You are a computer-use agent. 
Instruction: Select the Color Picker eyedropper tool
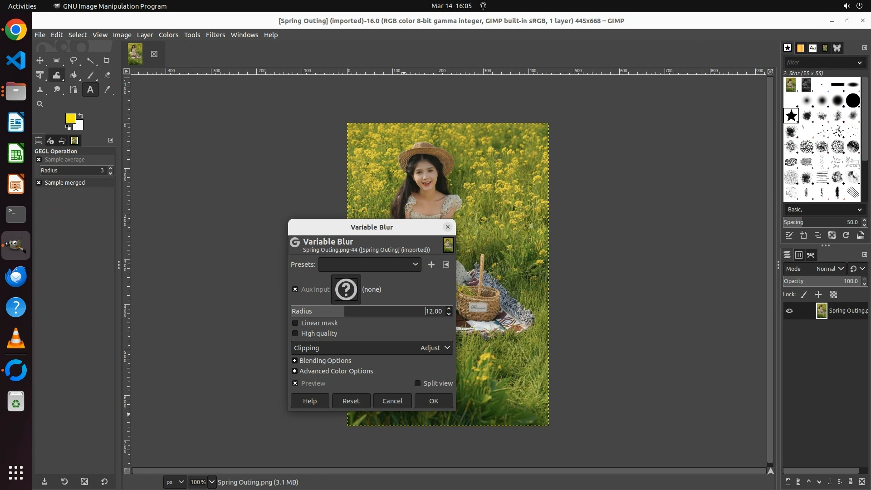(x=107, y=89)
